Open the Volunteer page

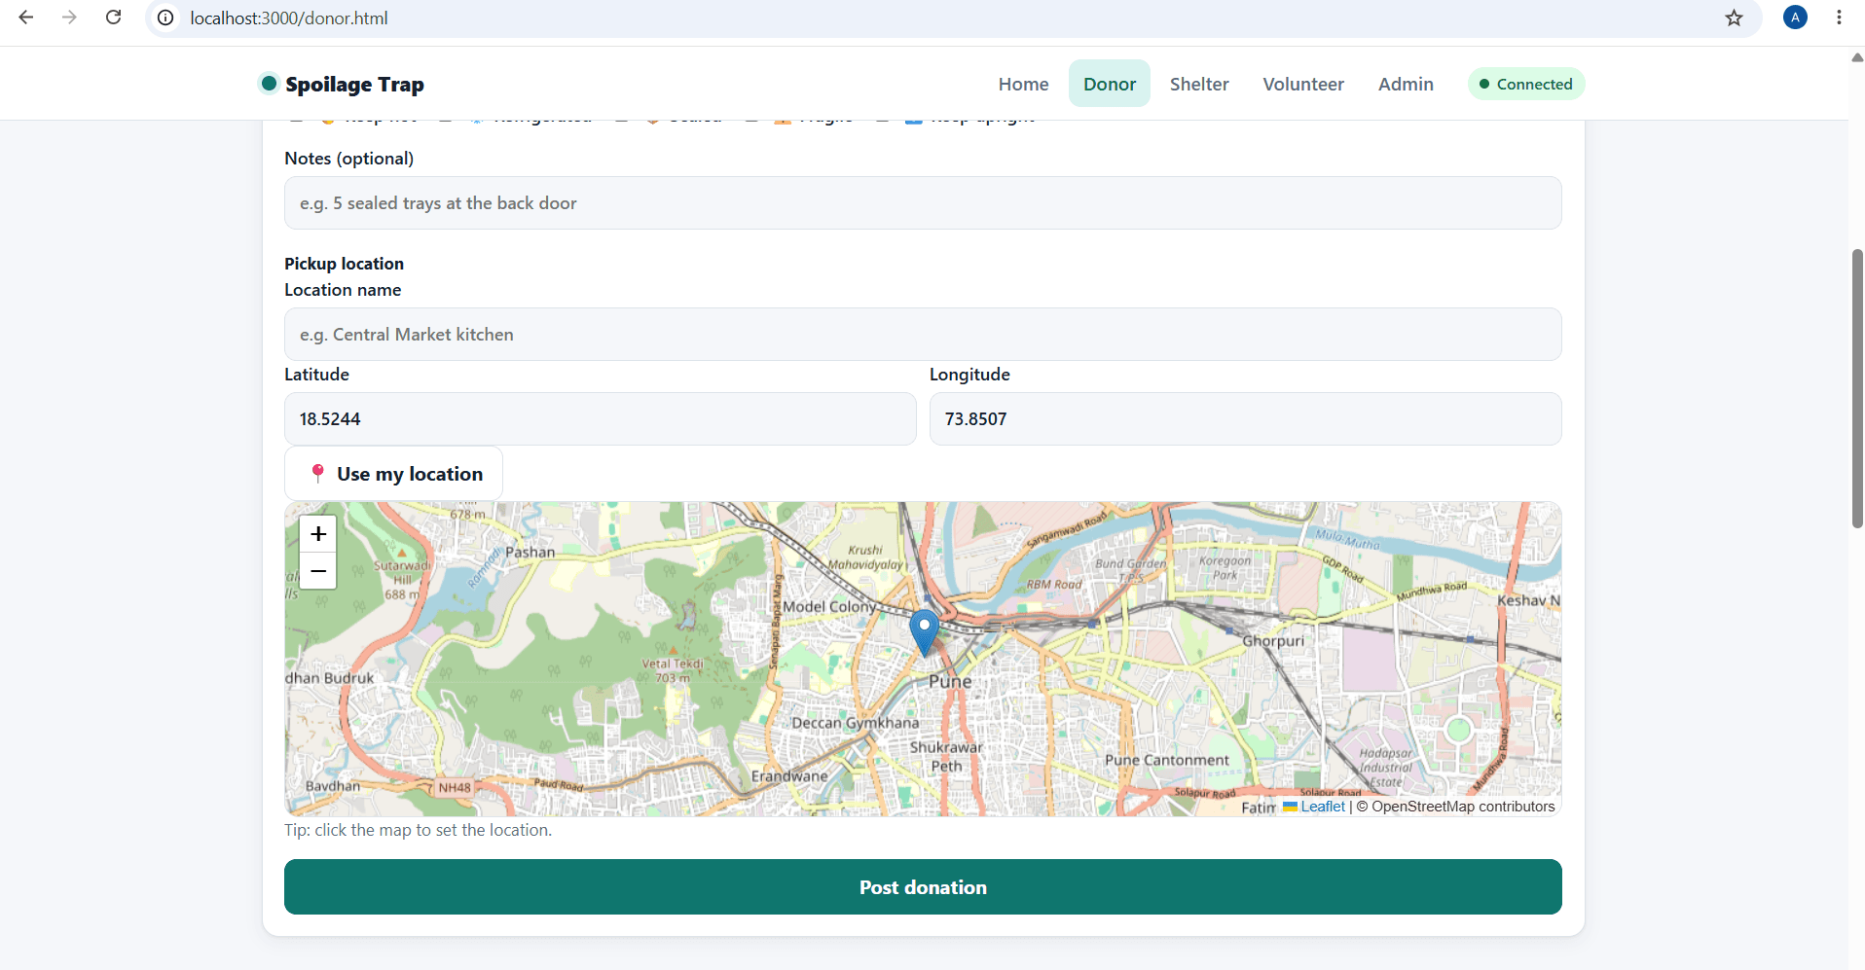pos(1303,84)
